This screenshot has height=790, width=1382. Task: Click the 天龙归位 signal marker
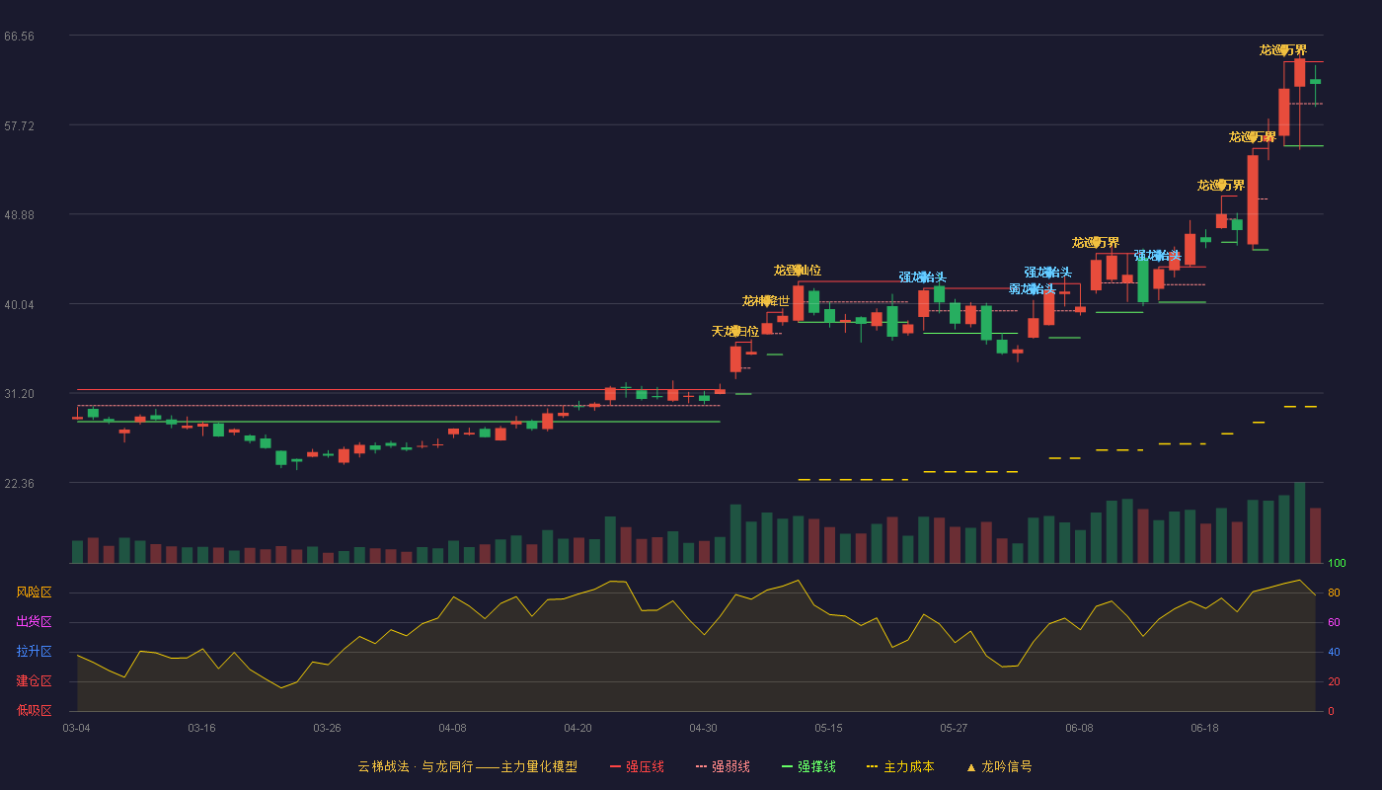[735, 331]
